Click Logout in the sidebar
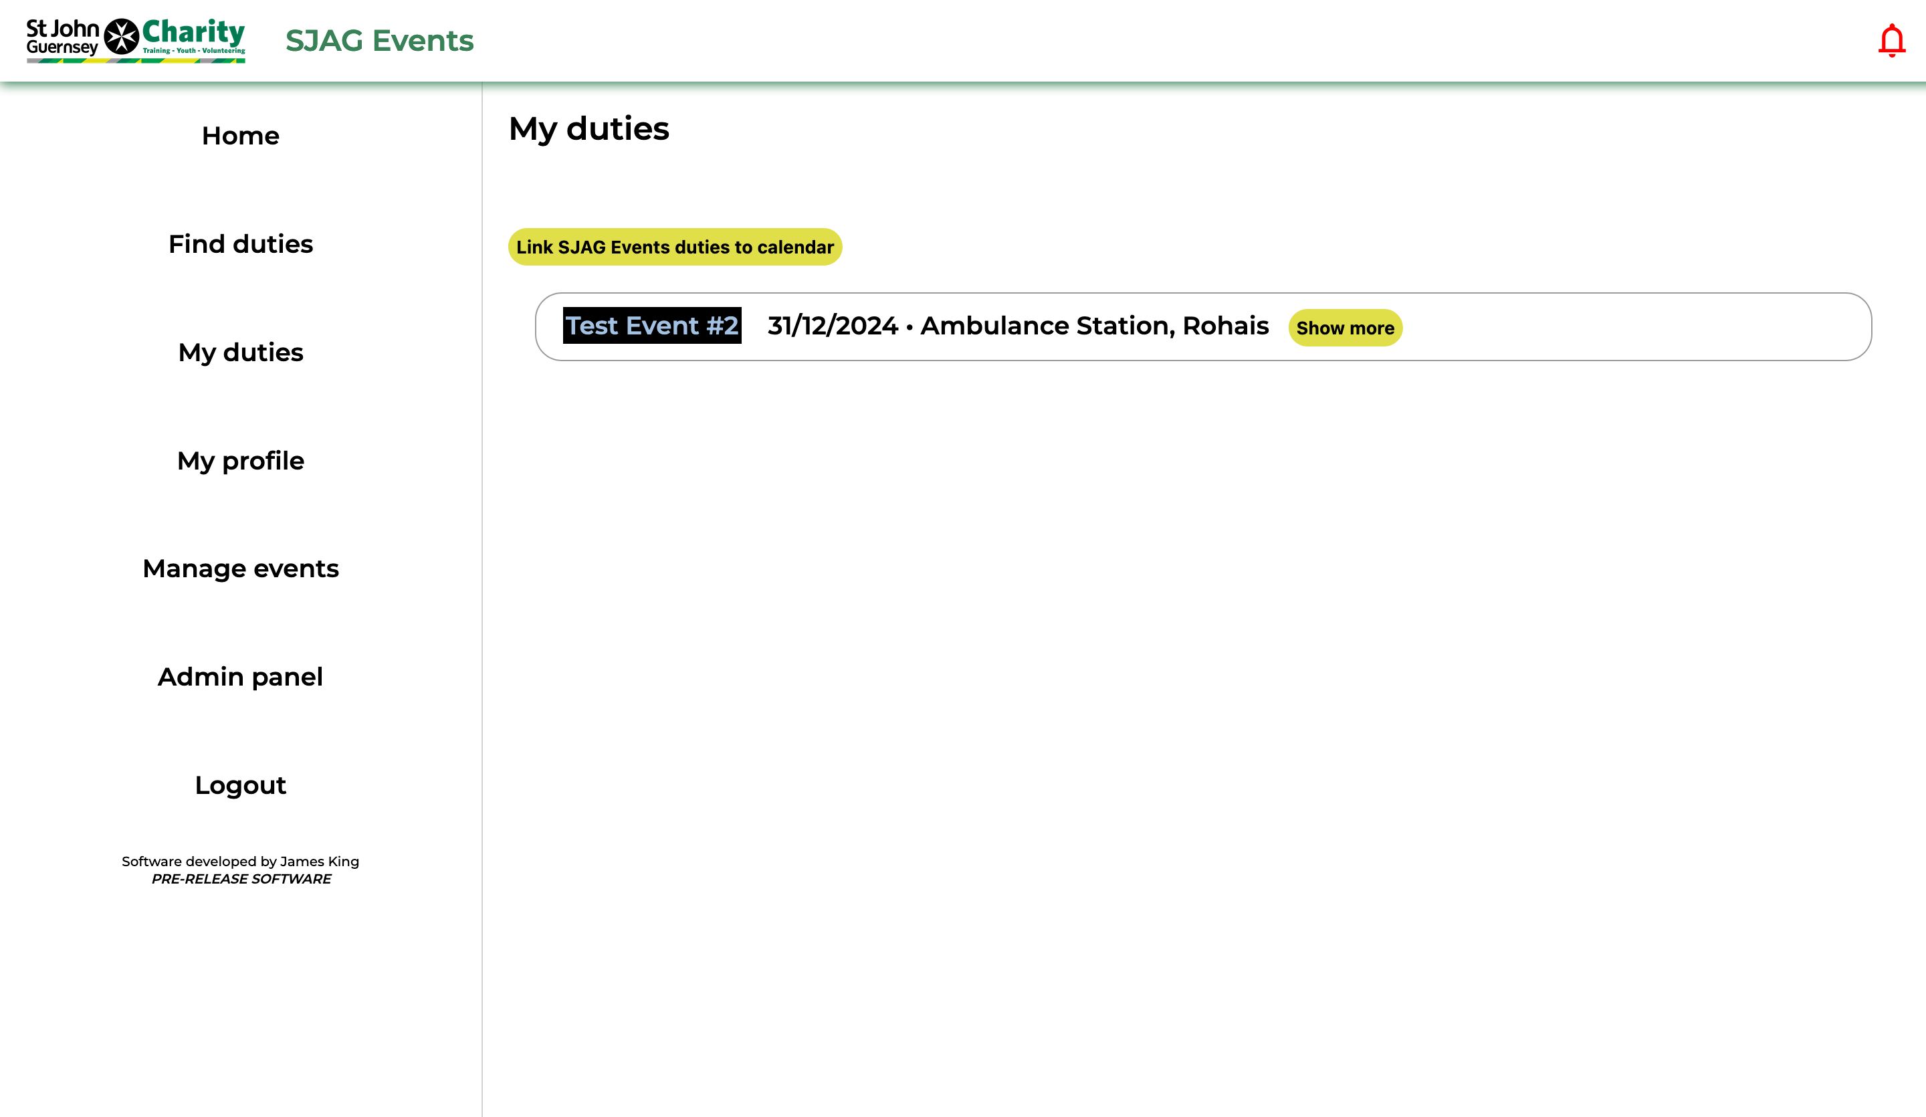Screen dimensions: 1926x1117 tap(240, 785)
